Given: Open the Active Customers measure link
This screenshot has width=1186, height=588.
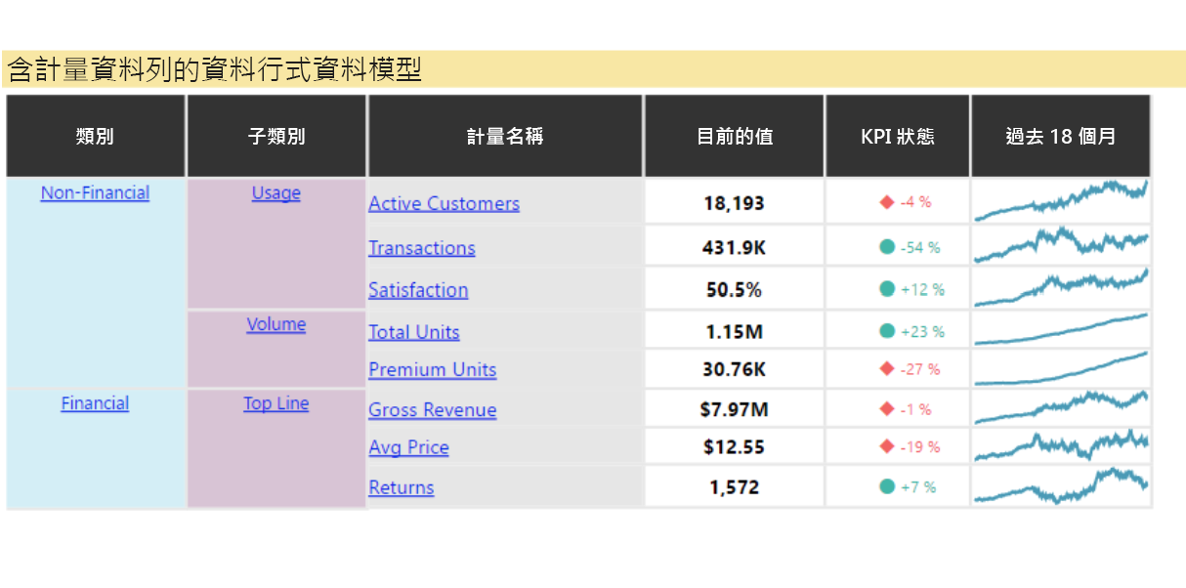Looking at the screenshot, I should 444,203.
